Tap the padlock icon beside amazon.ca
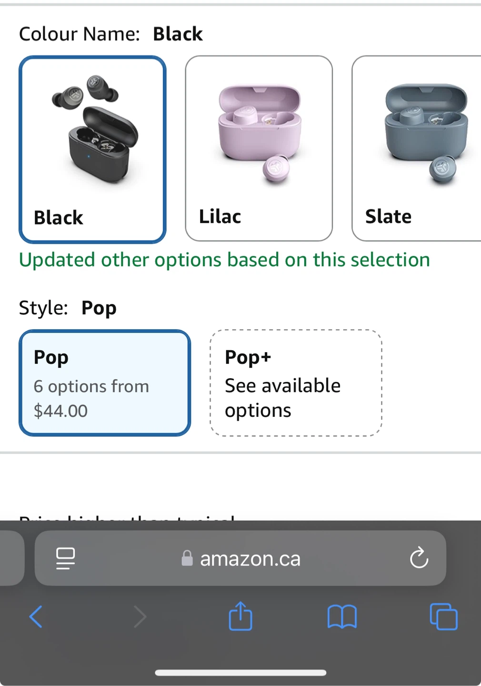481x686 pixels. 187,558
